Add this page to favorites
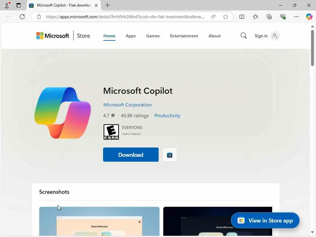This screenshot has height=237, width=316. pyautogui.click(x=226, y=17)
